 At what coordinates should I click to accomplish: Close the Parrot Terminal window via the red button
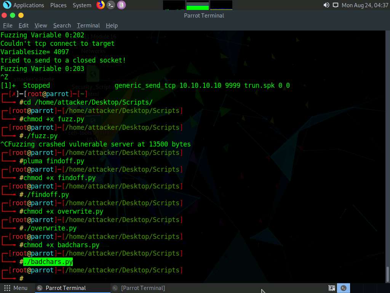(x=4, y=15)
